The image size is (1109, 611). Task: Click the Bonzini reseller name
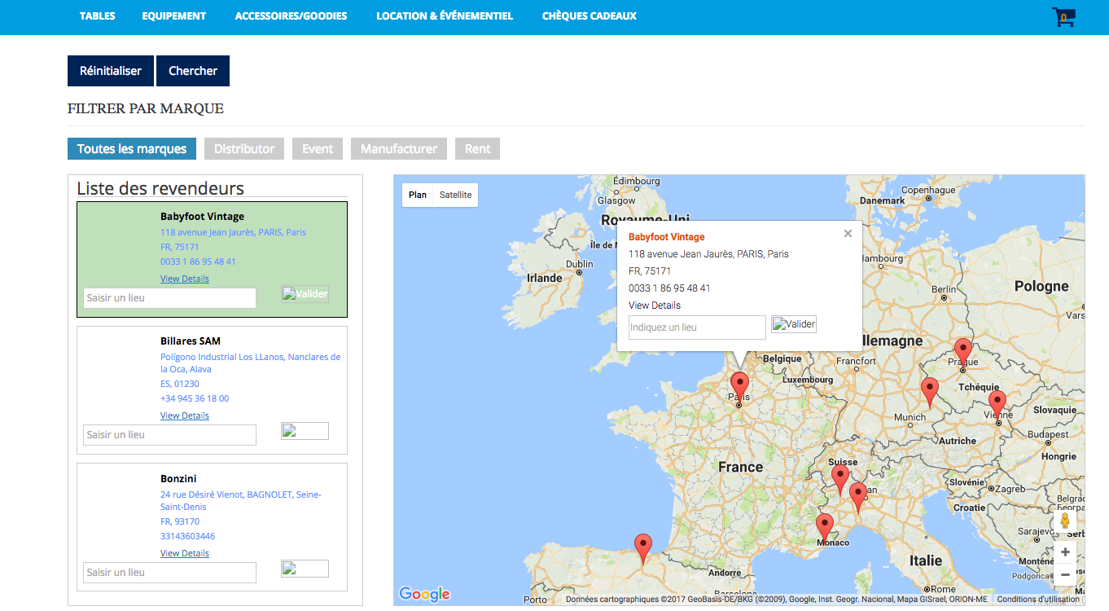coord(178,479)
